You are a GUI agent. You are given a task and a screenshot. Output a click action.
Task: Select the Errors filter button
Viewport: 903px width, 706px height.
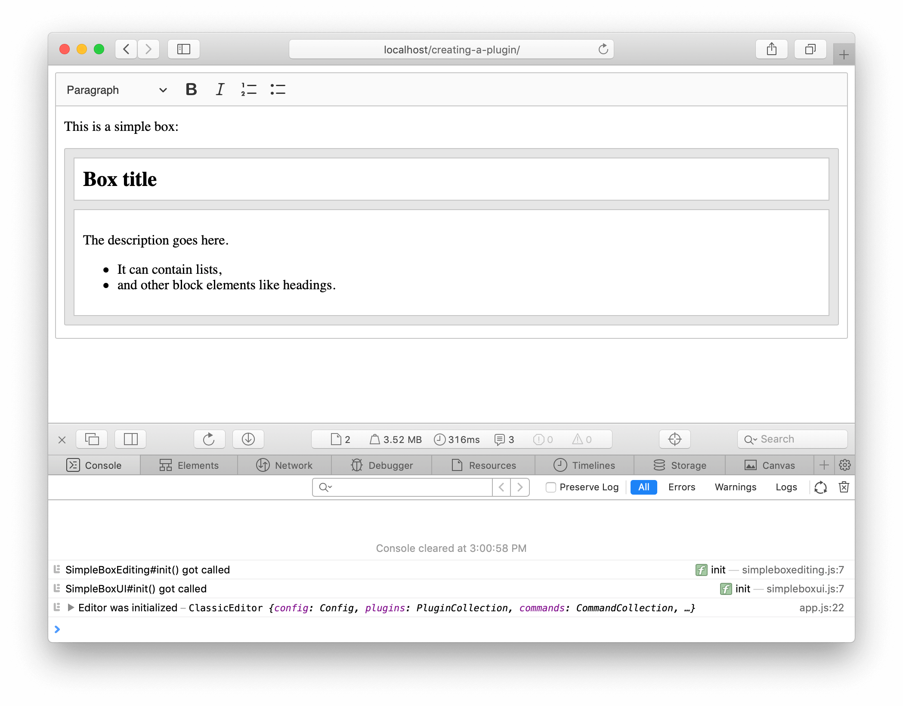pos(681,487)
